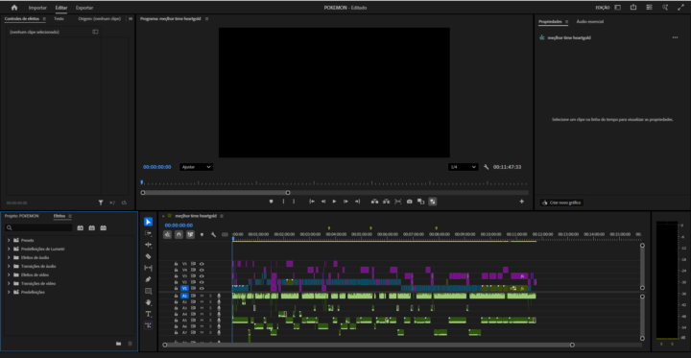
Task: Step back one frame
Action: coord(323,202)
